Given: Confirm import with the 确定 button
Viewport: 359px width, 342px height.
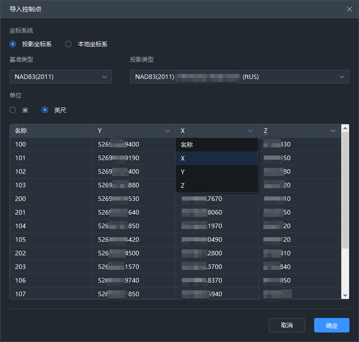Looking at the screenshot, I should tap(331, 325).
